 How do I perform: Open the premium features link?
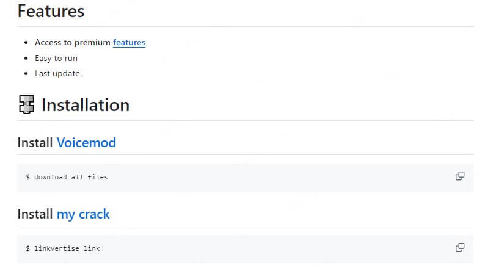tap(129, 43)
